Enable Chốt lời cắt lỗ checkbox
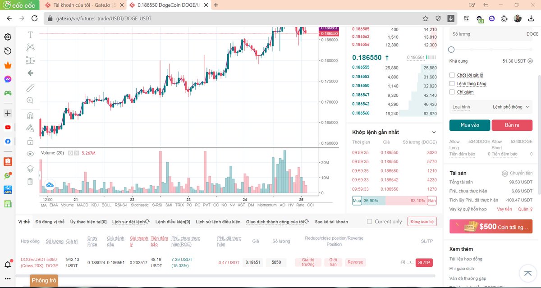The image size is (541, 288). coord(452,75)
